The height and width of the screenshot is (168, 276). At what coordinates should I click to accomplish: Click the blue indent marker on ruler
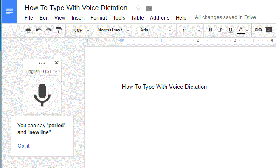(x=121, y=40)
